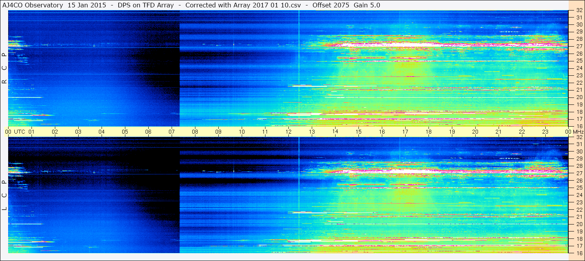Click 28 MHz tick in RCP panel scale

tap(579, 39)
